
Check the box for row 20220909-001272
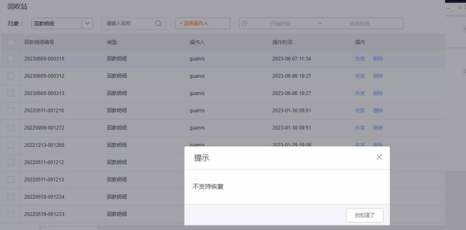click(x=11, y=128)
